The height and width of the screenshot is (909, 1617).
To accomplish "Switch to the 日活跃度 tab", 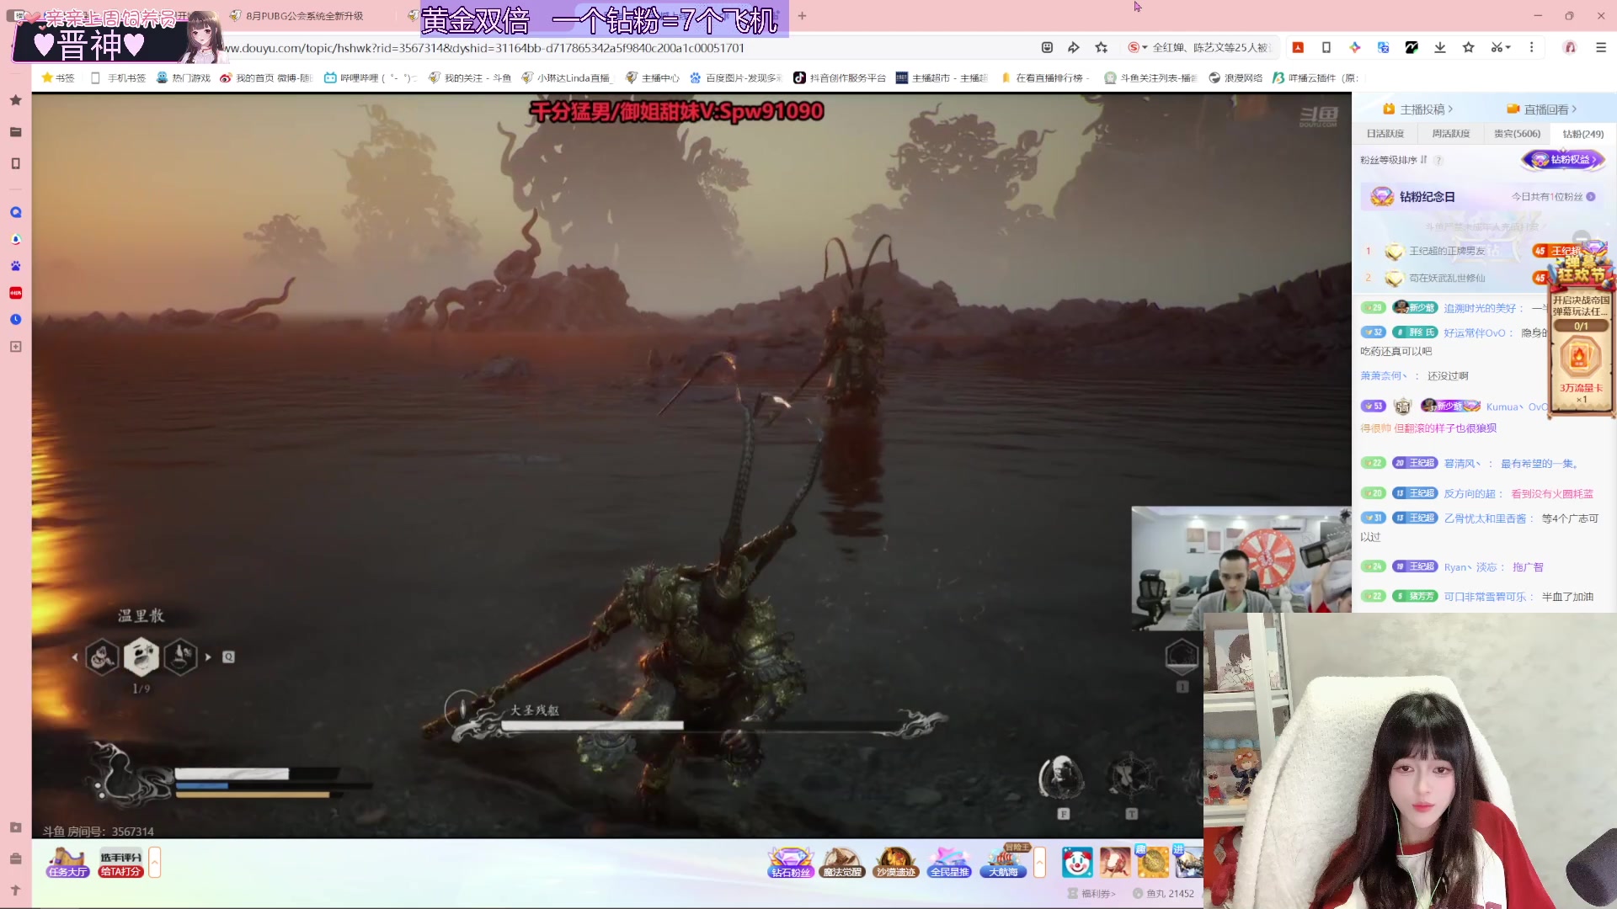I will 1385,134.
